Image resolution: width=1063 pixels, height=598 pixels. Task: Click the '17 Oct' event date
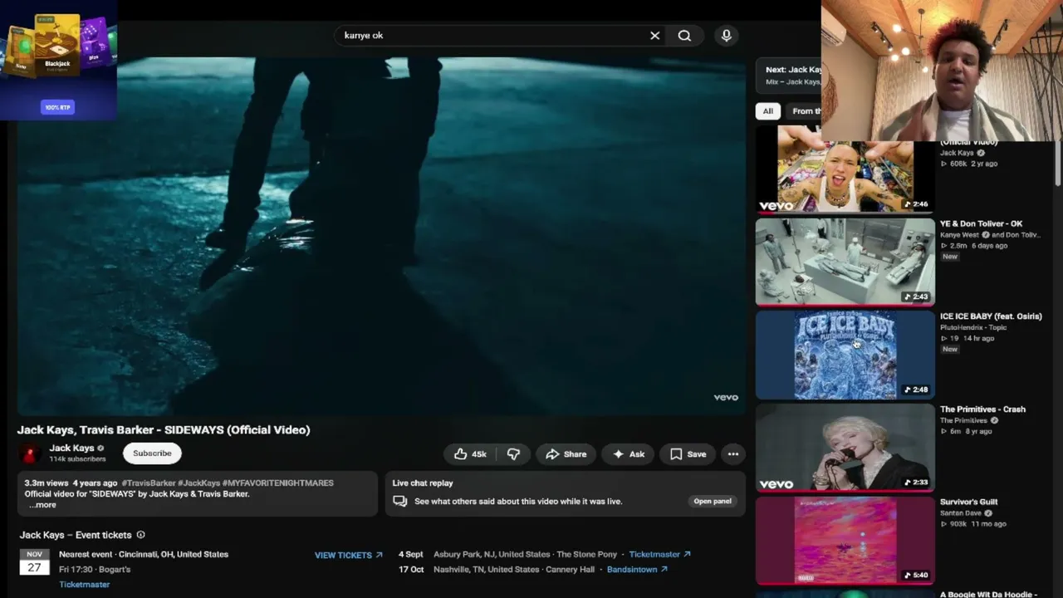tap(411, 570)
